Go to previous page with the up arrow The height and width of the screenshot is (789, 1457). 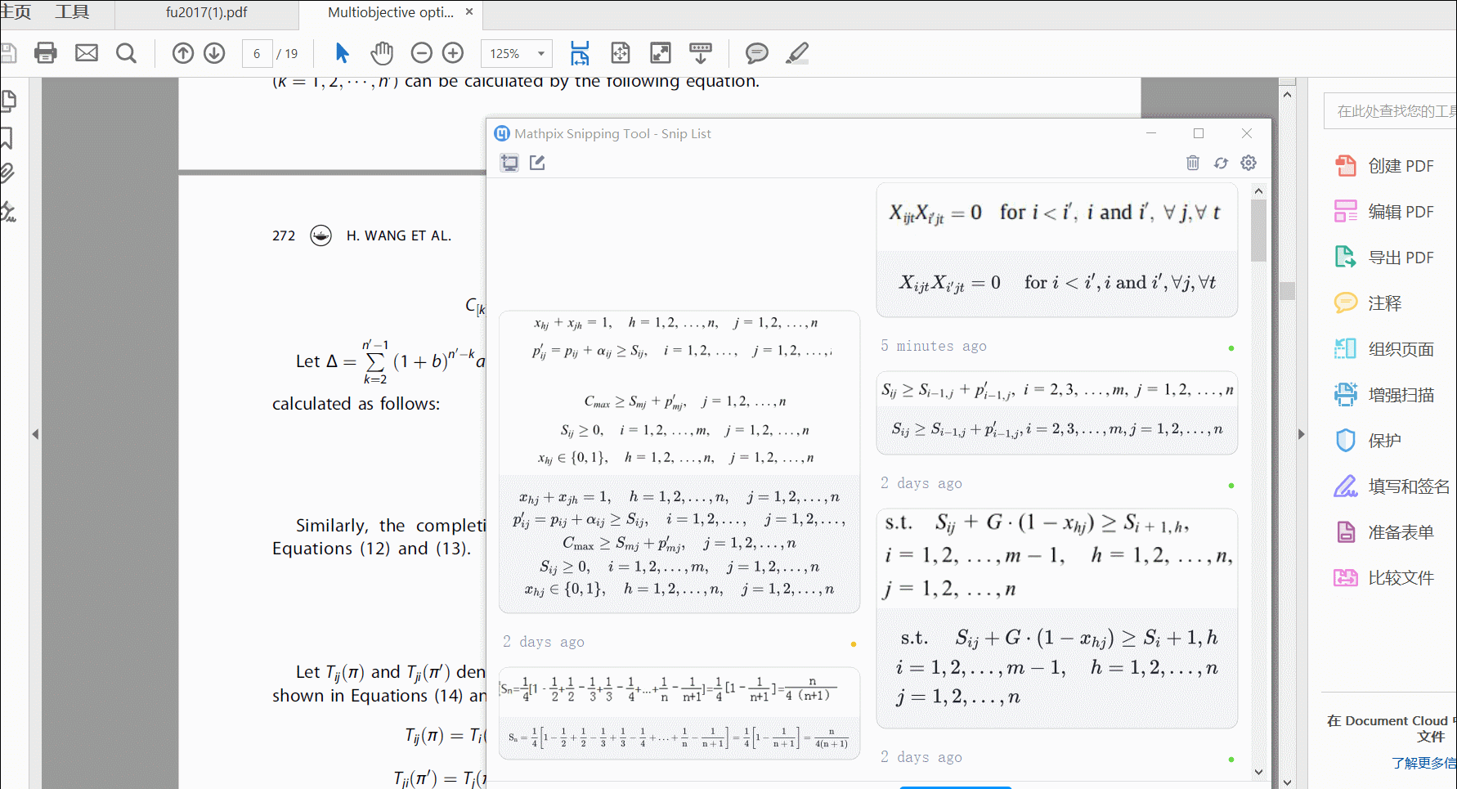click(x=182, y=52)
